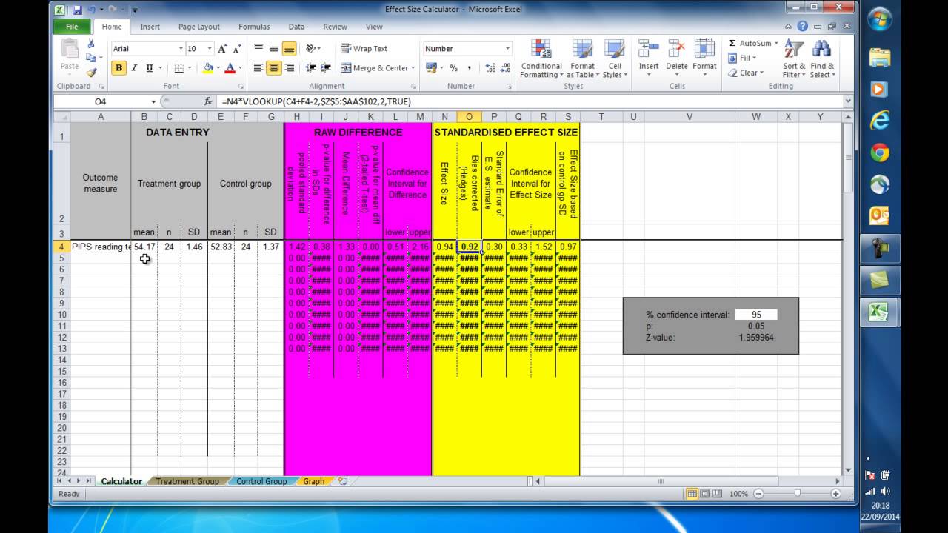
Task: Switch to the Insert ribbon tab
Action: [x=150, y=27]
